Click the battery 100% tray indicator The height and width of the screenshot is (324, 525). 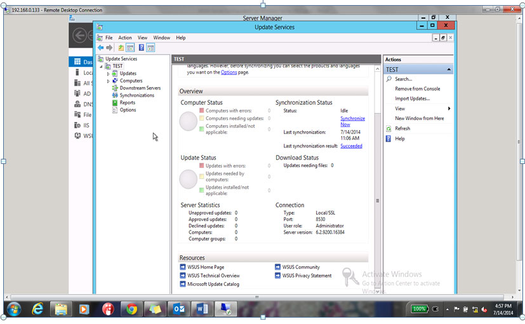(419, 309)
